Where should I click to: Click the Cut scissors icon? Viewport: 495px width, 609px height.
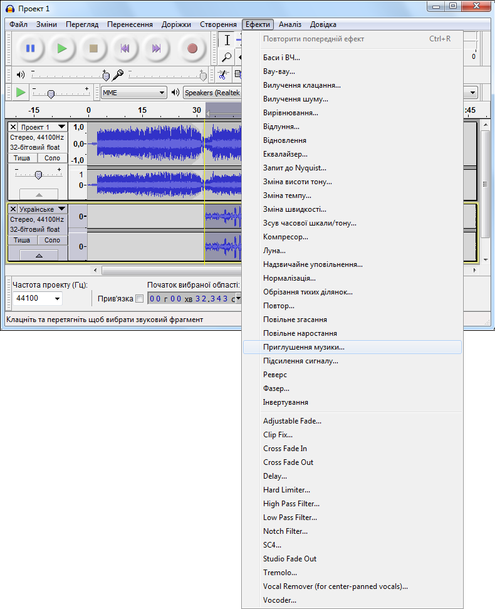pos(222,74)
